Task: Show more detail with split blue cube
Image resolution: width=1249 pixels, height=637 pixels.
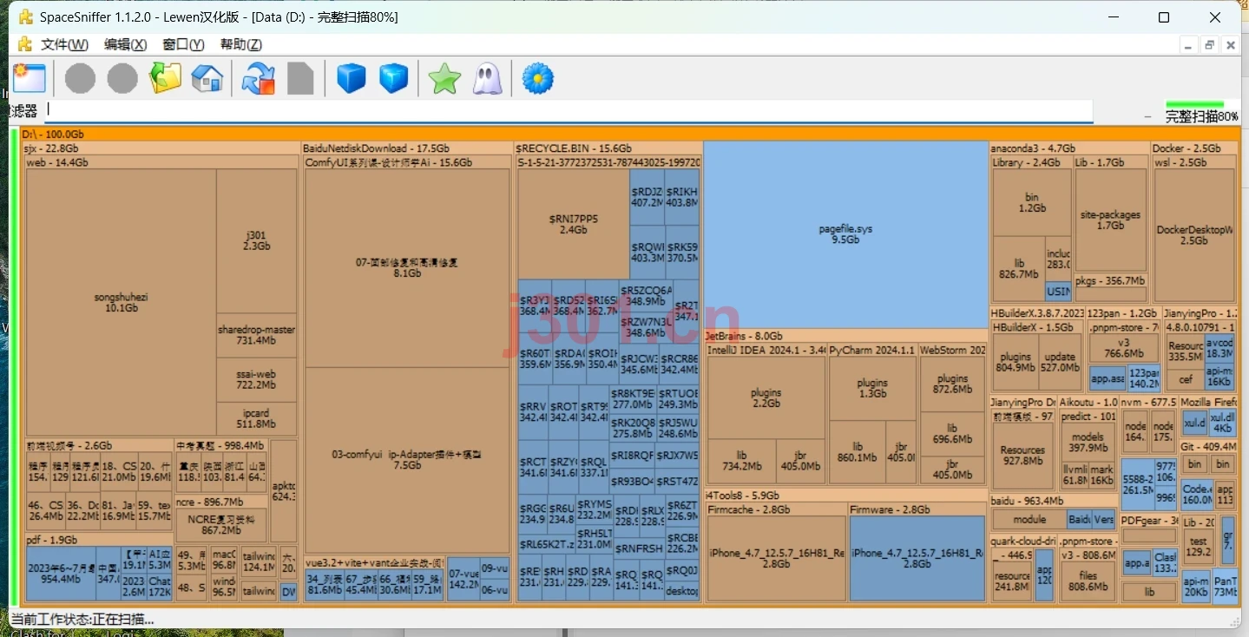Action: [x=393, y=79]
